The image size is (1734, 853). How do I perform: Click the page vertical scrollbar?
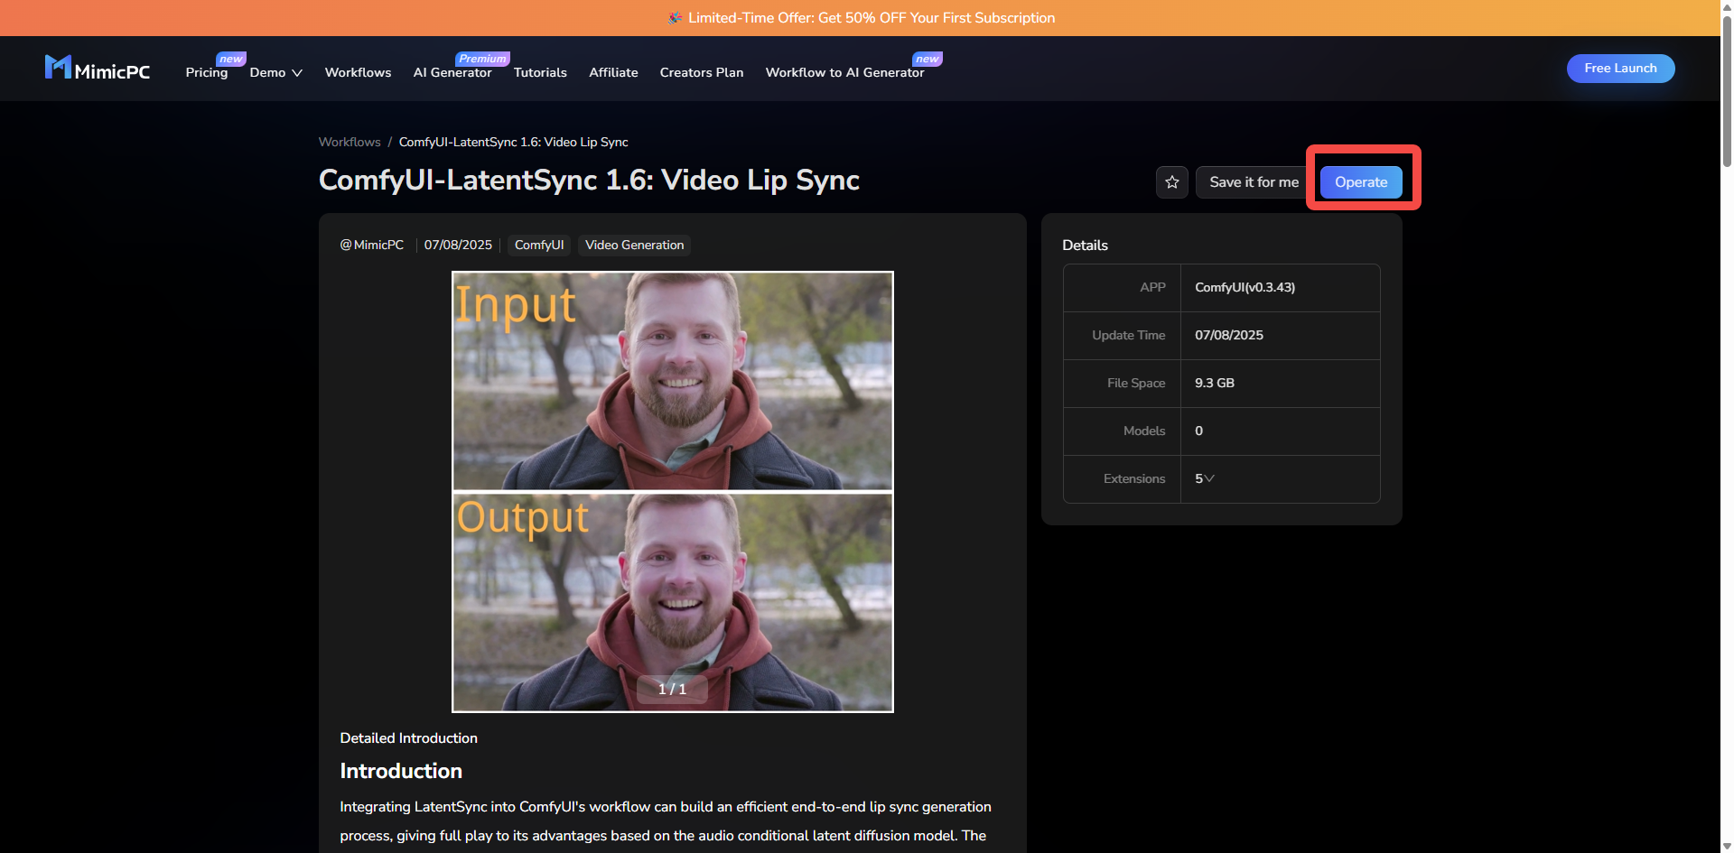pos(1727,90)
